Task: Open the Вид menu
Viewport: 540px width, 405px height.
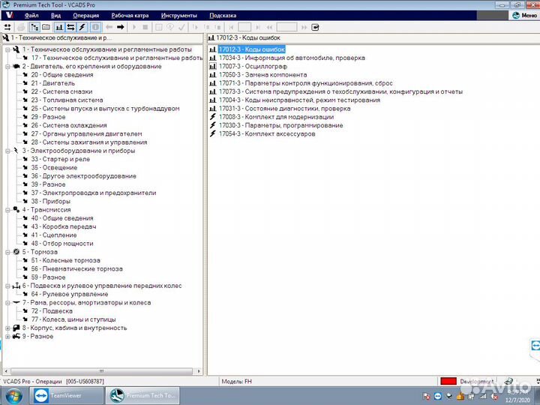Action: click(55, 16)
